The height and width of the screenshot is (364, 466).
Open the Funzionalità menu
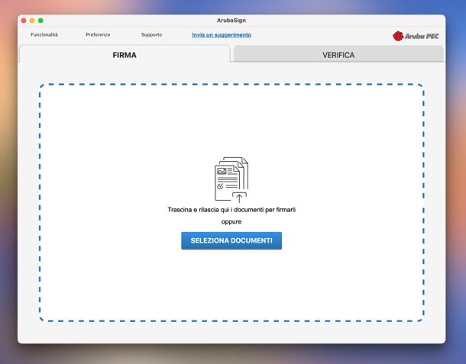pos(44,35)
